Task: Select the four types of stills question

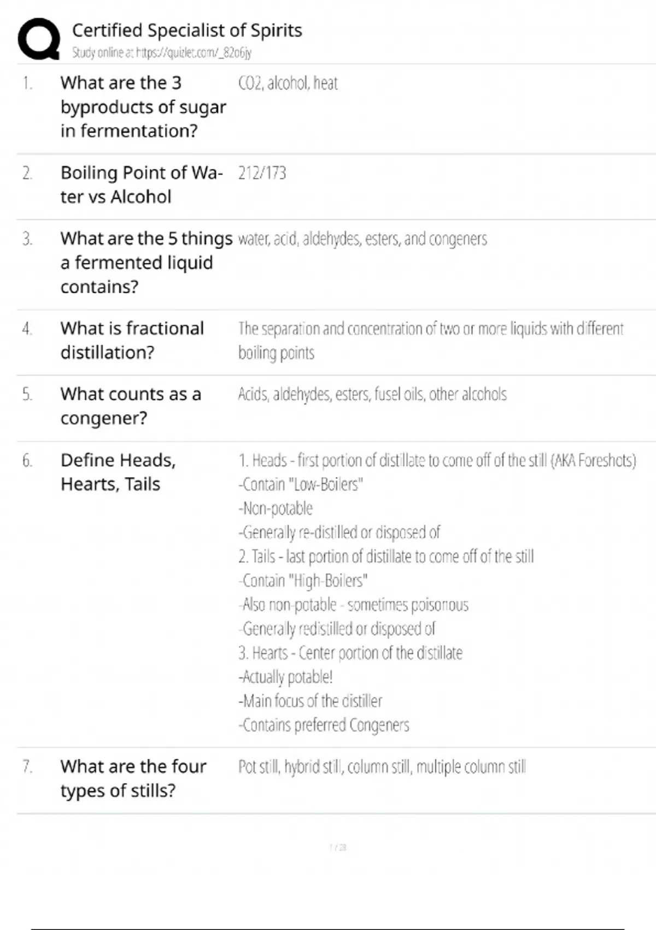Action: (x=133, y=778)
